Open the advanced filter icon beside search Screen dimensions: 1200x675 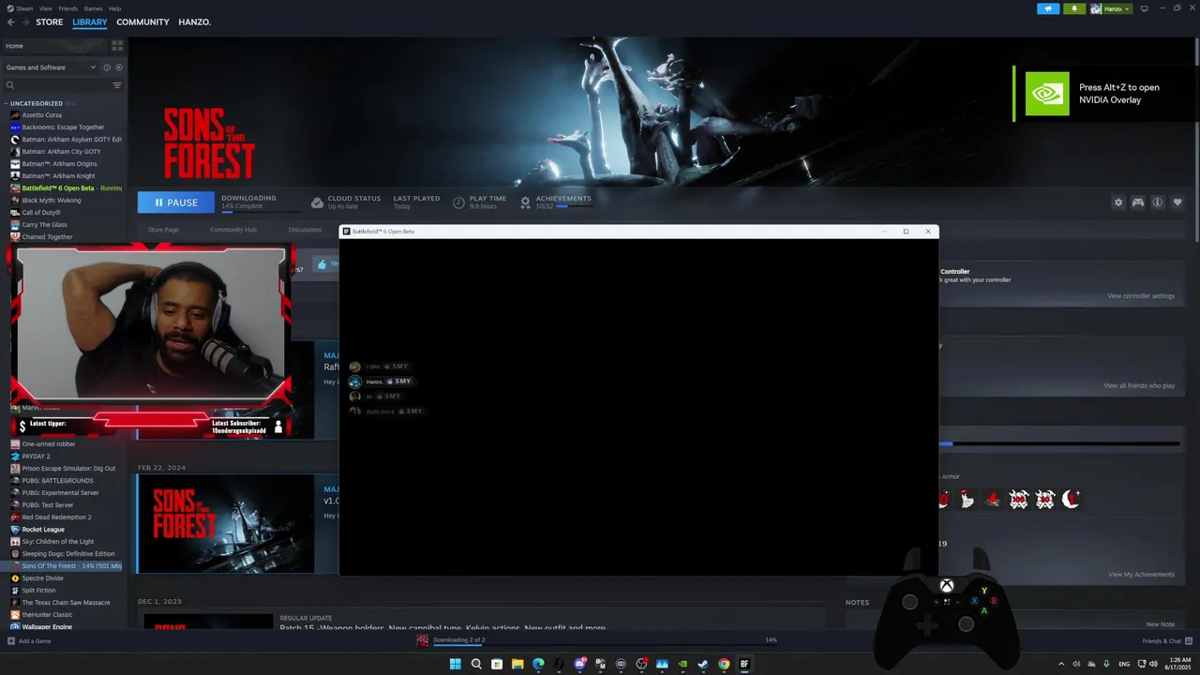(x=117, y=85)
